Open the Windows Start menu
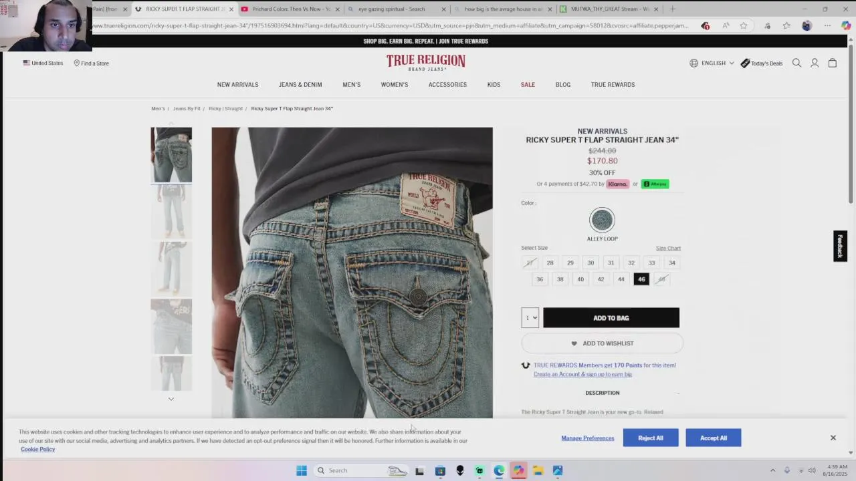Screen dimensions: 856x481 click(x=302, y=470)
